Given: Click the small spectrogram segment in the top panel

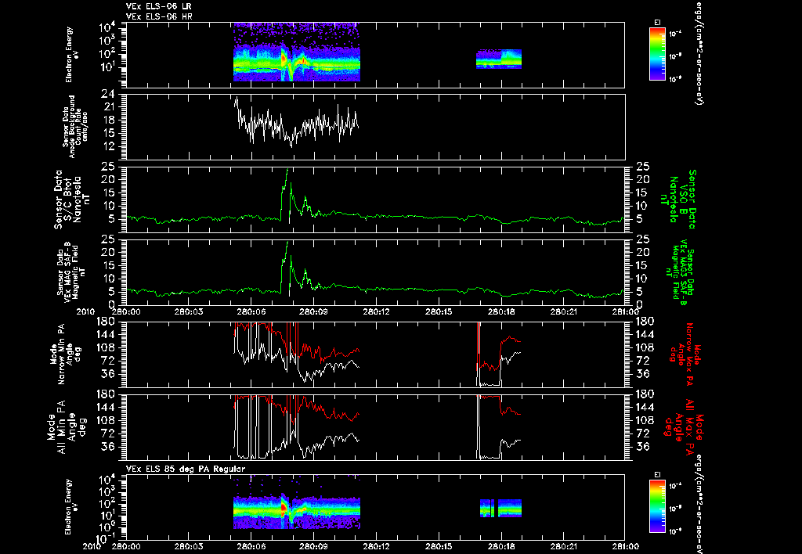Looking at the screenshot, I should [x=499, y=59].
